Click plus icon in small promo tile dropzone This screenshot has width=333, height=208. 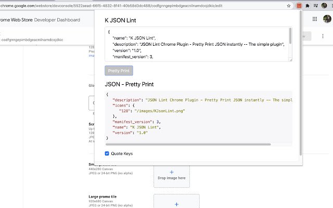coord(172,172)
